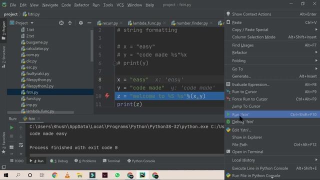Viewport: 320px width, 180px height.
Task: Select Open in Terminal
Action: pos(272,151)
